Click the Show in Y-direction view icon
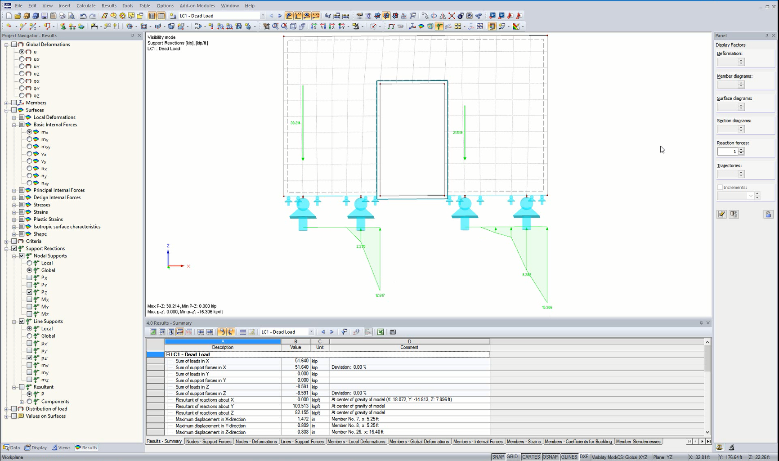Viewport: 779px width, 461px height. [x=323, y=27]
